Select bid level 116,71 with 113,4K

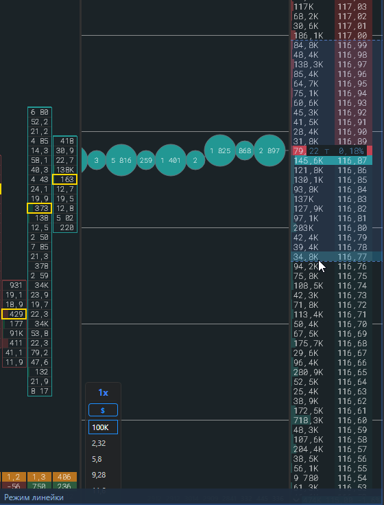coord(333,315)
